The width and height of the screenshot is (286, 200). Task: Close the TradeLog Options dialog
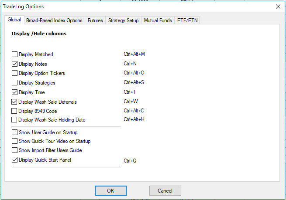278,7
